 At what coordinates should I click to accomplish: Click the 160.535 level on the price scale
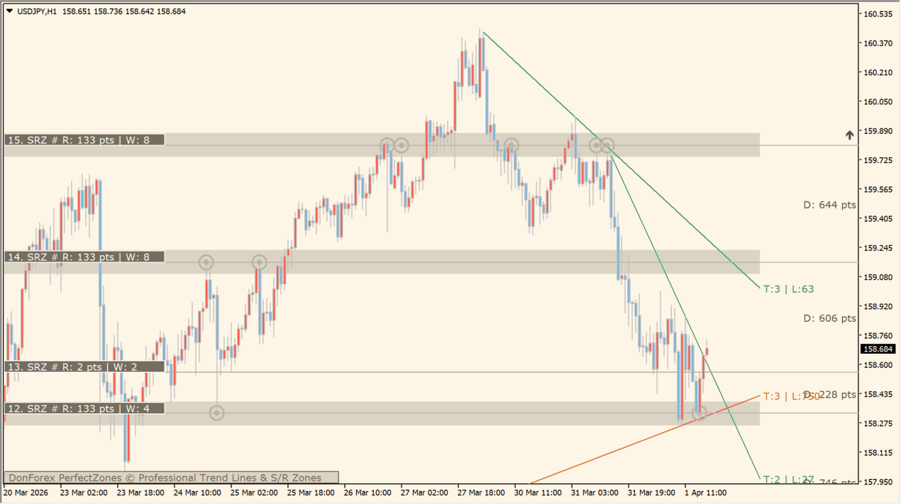[x=878, y=14]
